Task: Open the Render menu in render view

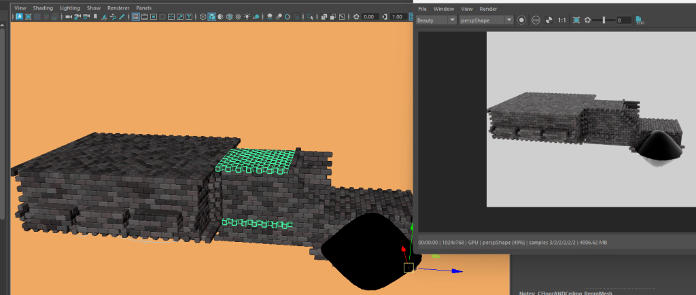Action: click(x=488, y=9)
